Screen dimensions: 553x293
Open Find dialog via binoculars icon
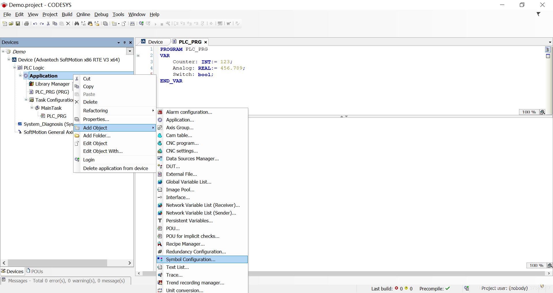(x=76, y=24)
